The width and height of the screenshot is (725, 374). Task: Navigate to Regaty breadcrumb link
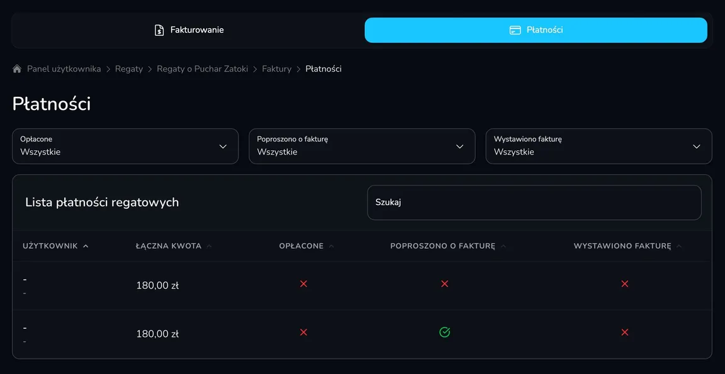click(x=129, y=69)
